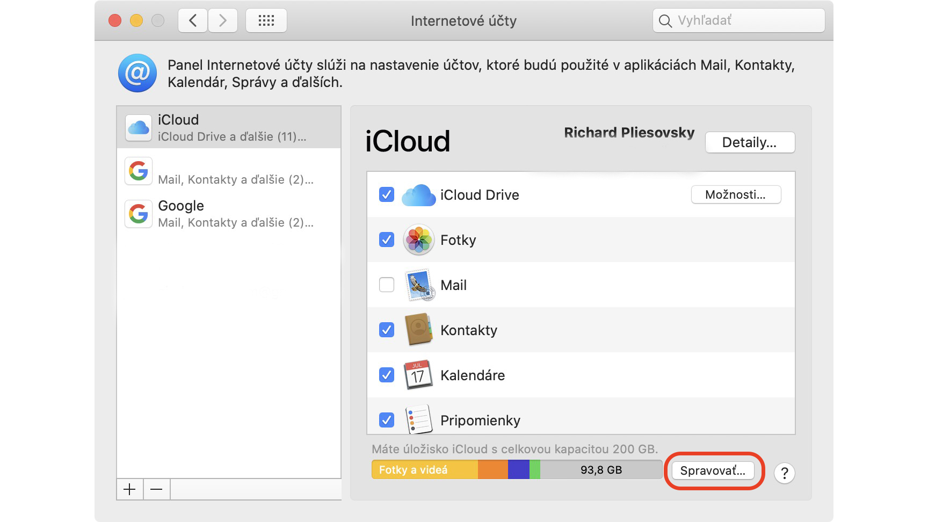This screenshot has height=522, width=928.
Task: Close the window with red button
Action: click(115, 21)
